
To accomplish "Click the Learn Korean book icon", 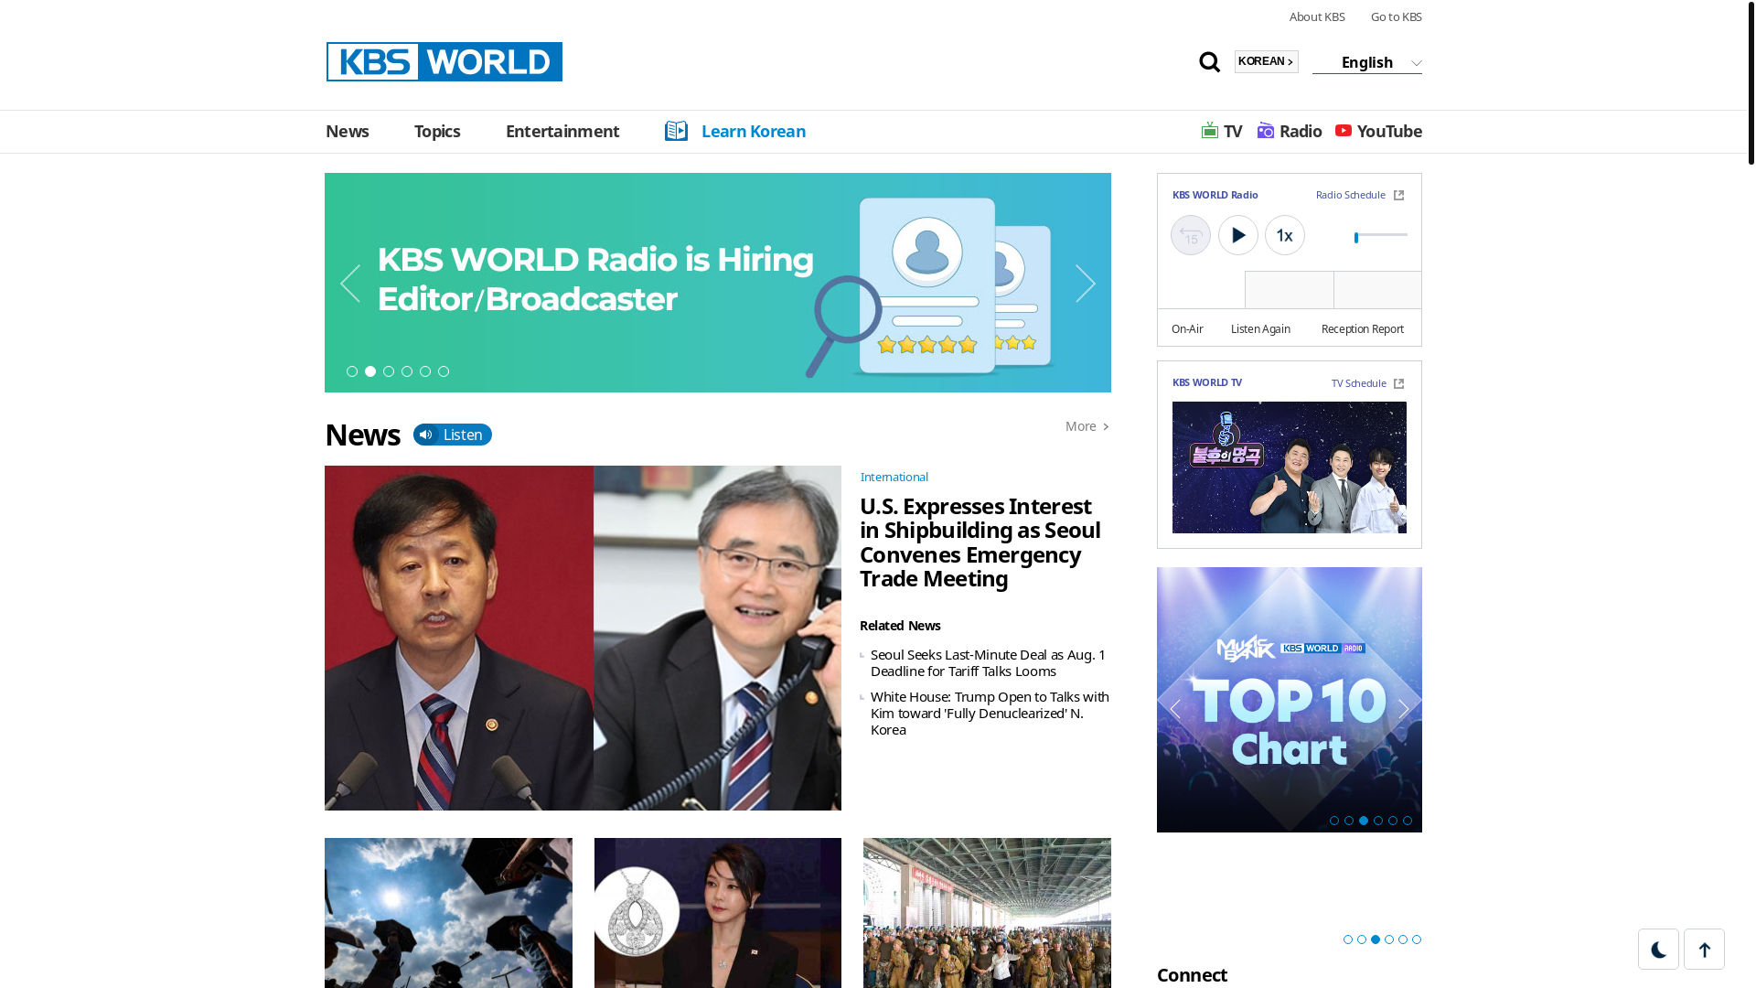I will click(x=676, y=131).
